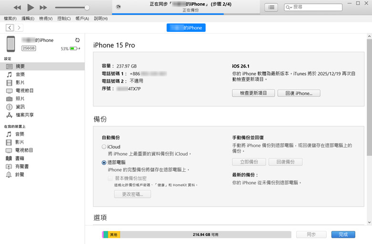
Task: Click the yellow 其他 storage segment
Action: [114, 234]
